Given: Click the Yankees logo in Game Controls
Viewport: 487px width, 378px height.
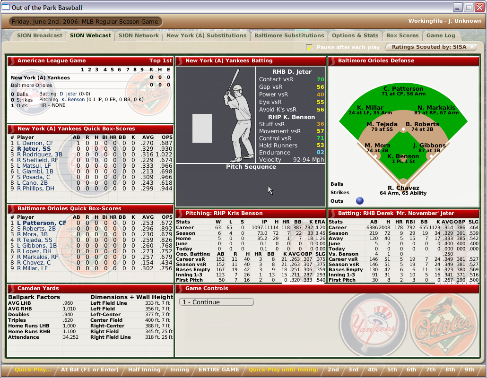Looking at the screenshot, I should (x=374, y=325).
